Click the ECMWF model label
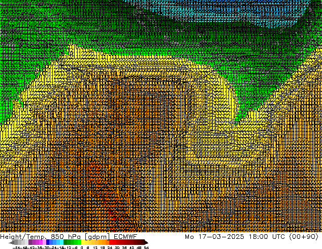Viewport: 322px width, 249px height. coord(125,236)
